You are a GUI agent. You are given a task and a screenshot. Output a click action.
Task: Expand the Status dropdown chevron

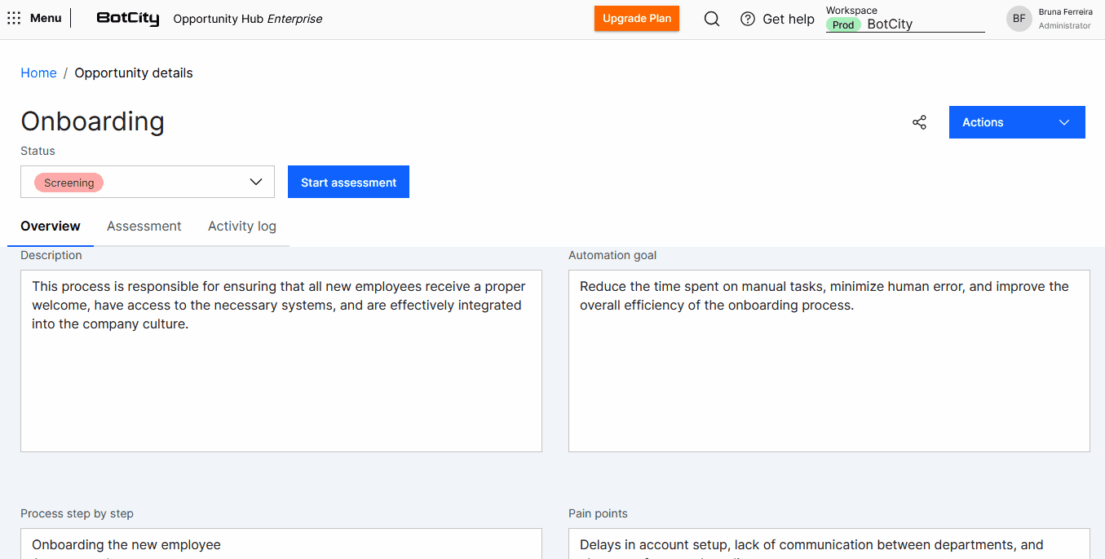click(x=256, y=182)
